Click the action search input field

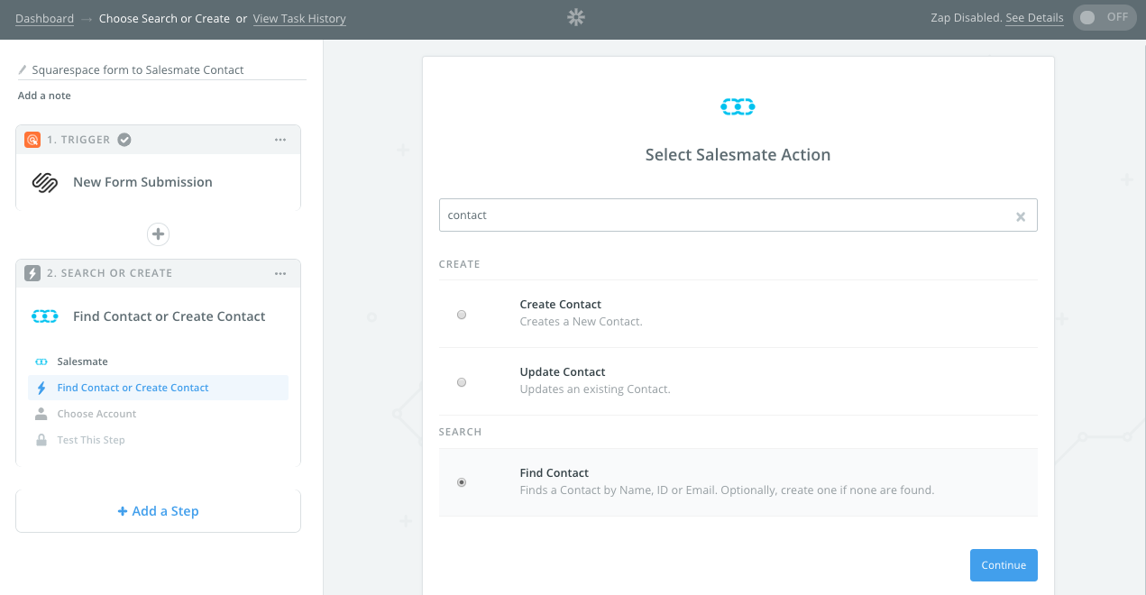click(x=738, y=215)
